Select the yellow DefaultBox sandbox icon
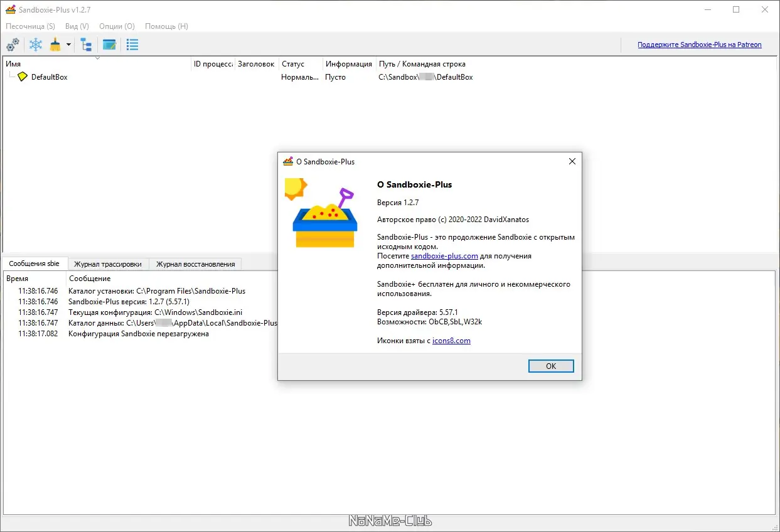Viewport: 780px width, 532px height. pos(23,77)
